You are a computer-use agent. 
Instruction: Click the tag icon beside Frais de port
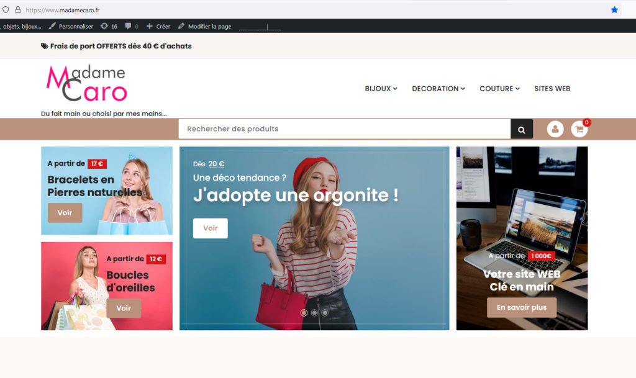45,46
